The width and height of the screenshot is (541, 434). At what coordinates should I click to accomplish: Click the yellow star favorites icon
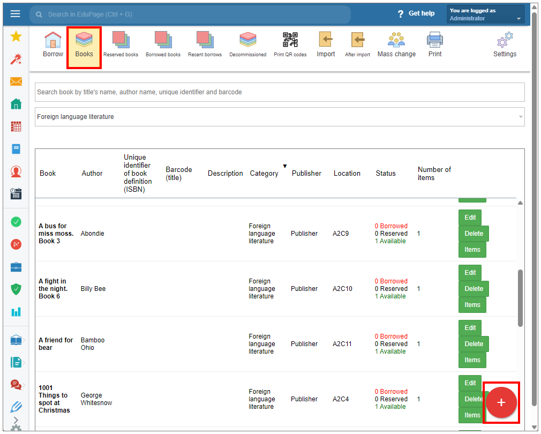pyautogui.click(x=16, y=36)
